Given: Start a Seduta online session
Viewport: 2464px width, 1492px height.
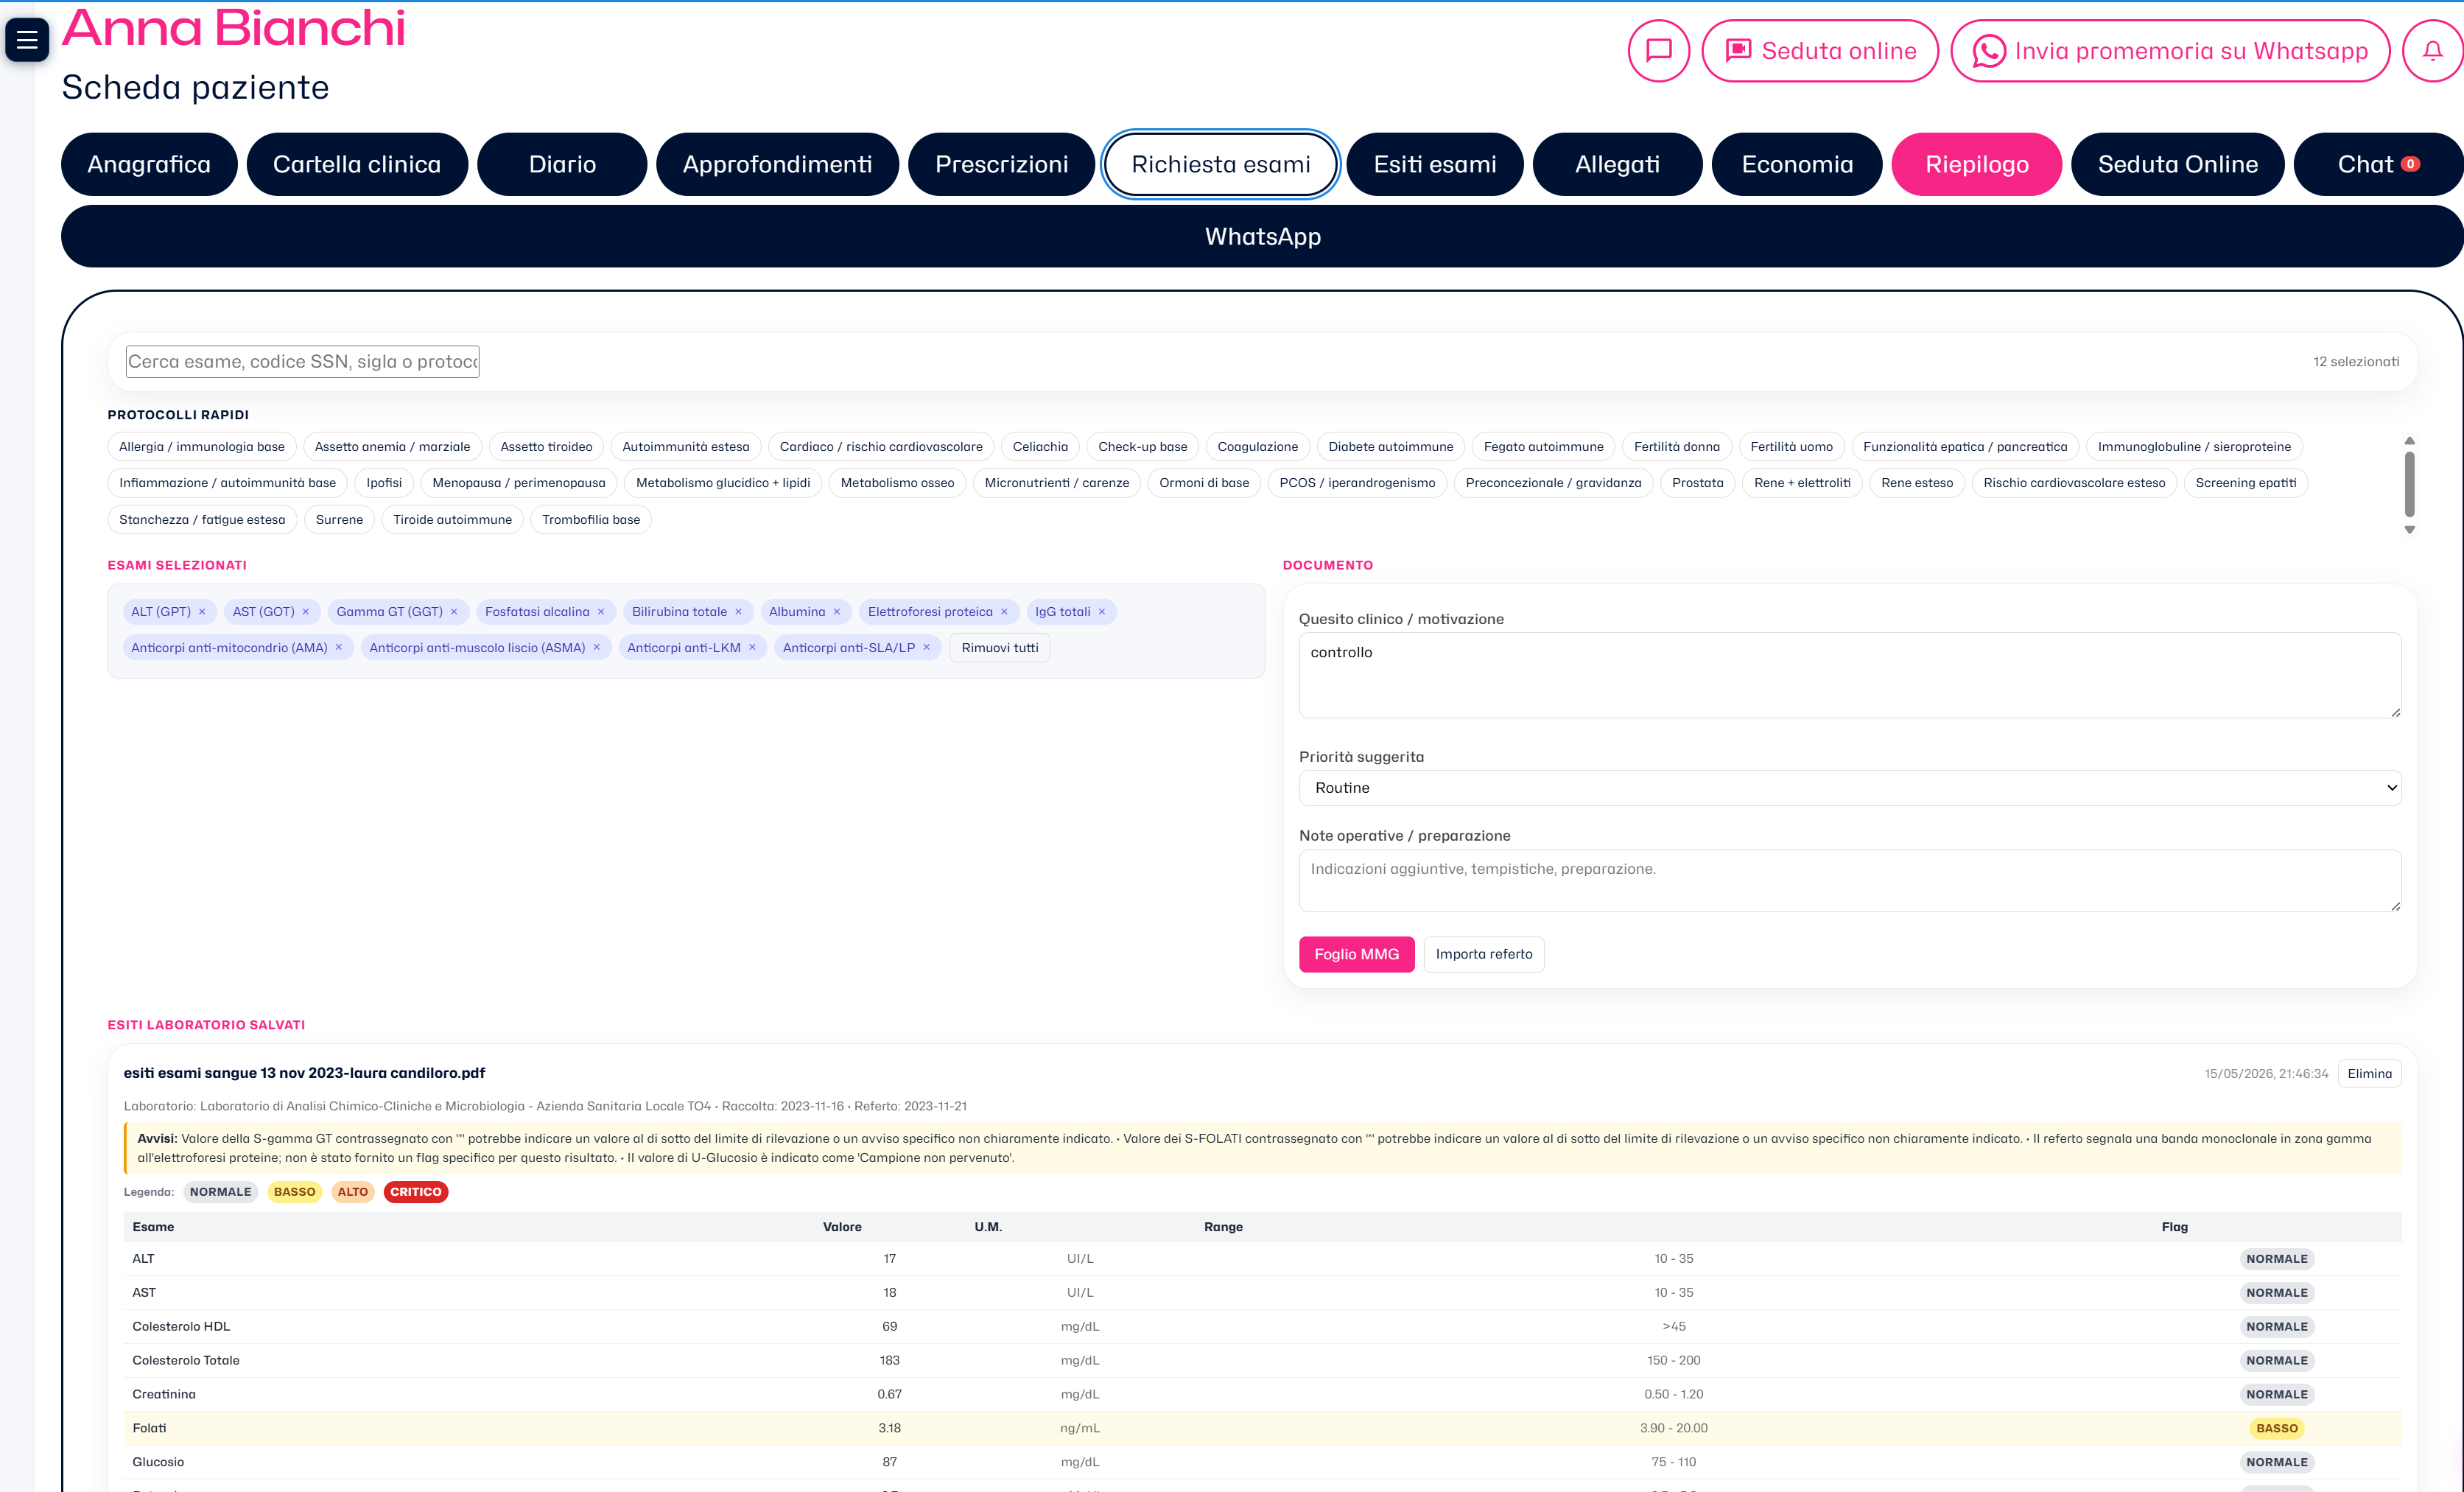Looking at the screenshot, I should [1820, 51].
